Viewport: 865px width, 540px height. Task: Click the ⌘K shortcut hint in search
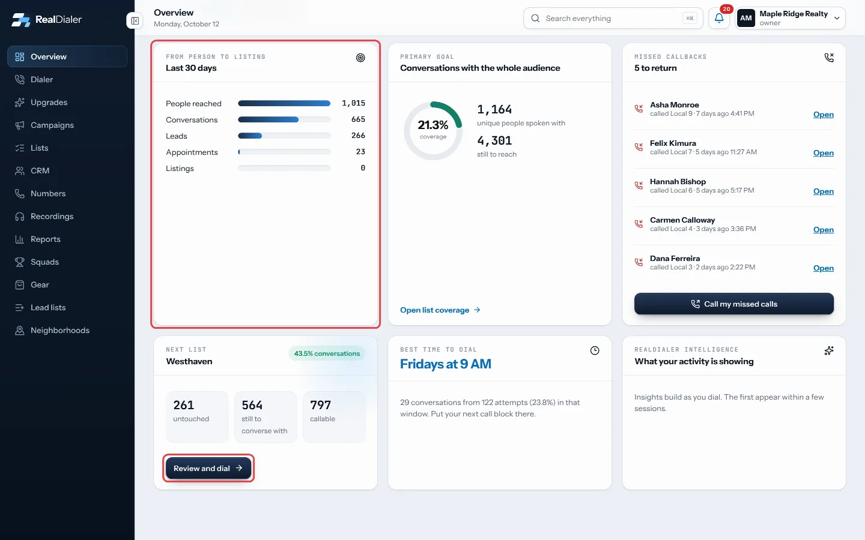[x=690, y=18]
